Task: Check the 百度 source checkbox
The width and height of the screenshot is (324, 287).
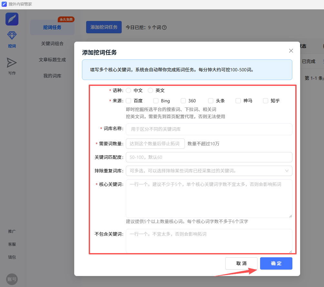Action: (x=128, y=101)
